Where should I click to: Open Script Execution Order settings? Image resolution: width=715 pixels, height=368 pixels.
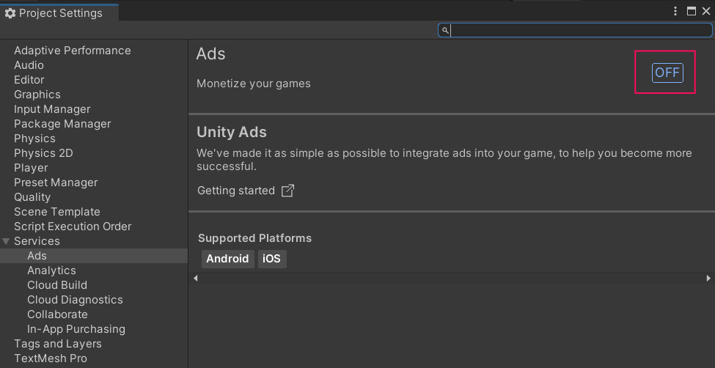(x=73, y=227)
